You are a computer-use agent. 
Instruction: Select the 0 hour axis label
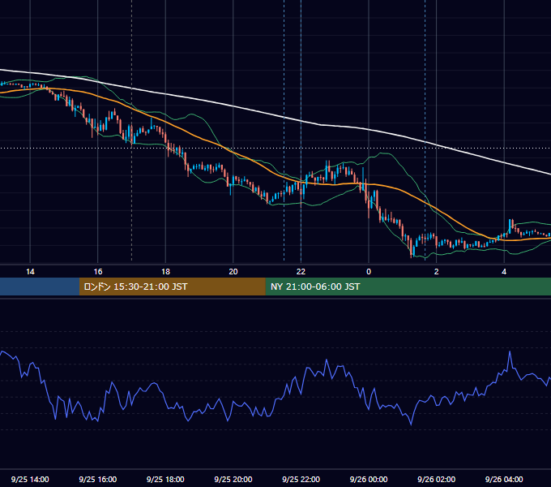tap(369, 272)
